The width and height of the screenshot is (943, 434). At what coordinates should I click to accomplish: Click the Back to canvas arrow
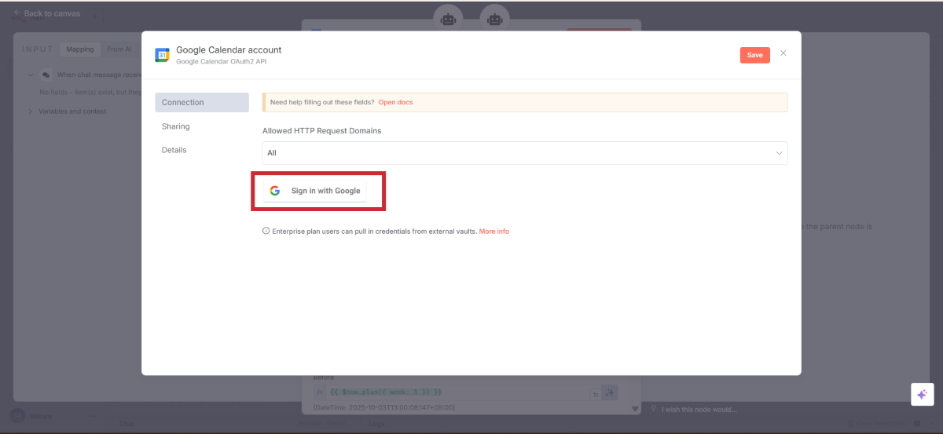pos(17,13)
